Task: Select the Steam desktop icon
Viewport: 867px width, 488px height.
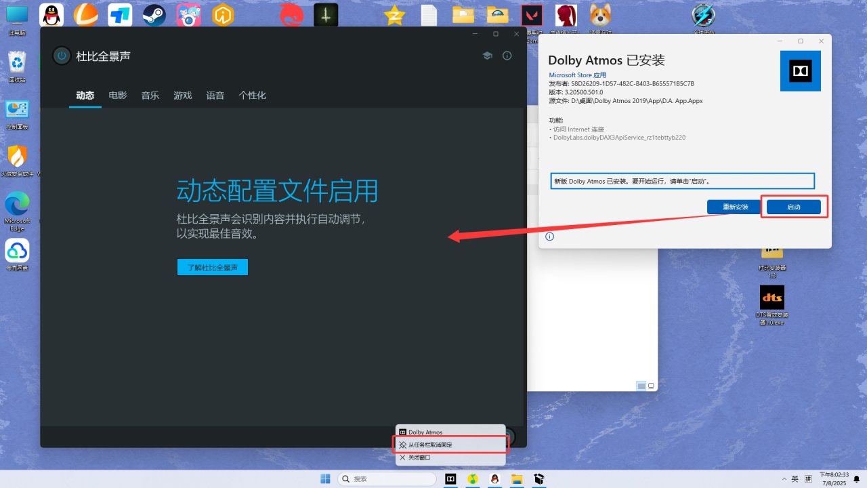Action: [x=154, y=16]
